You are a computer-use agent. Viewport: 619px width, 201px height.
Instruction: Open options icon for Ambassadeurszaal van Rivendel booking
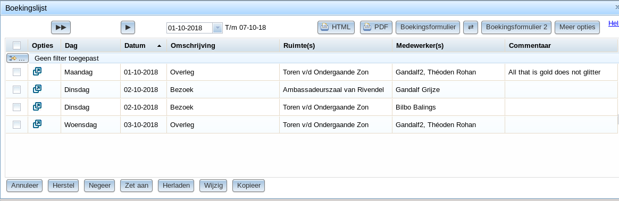[37, 89]
